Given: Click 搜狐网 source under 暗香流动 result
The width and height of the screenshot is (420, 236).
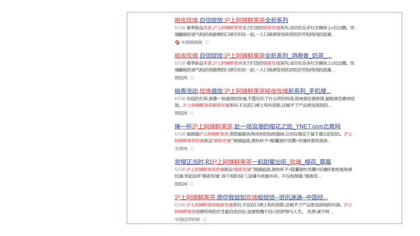Looking at the screenshot, I should point(181,113).
